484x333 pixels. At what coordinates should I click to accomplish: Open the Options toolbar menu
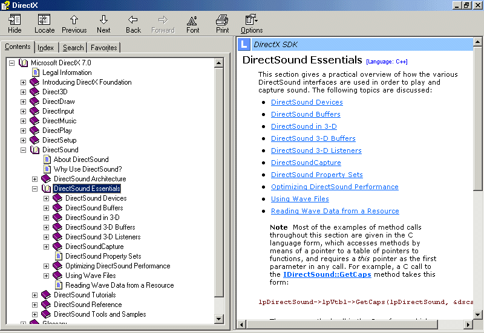[252, 24]
